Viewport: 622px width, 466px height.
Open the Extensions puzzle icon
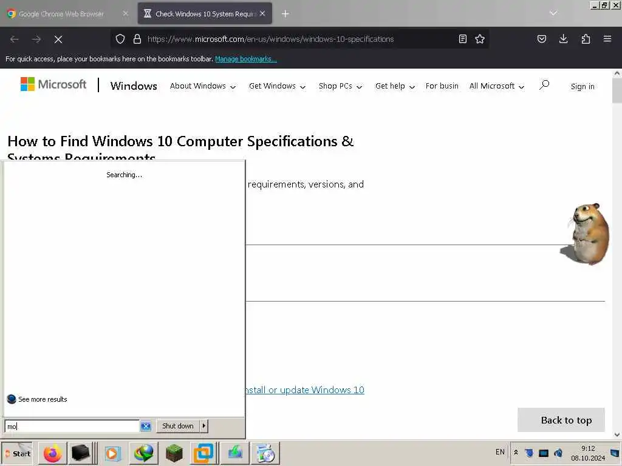point(586,39)
